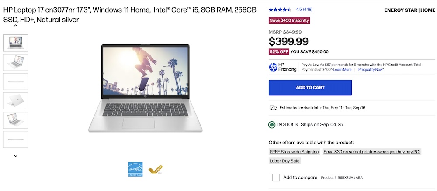This screenshot has height=191, width=437.
Task: Select the FREE Storewide Shipping offer
Action: [294, 152]
